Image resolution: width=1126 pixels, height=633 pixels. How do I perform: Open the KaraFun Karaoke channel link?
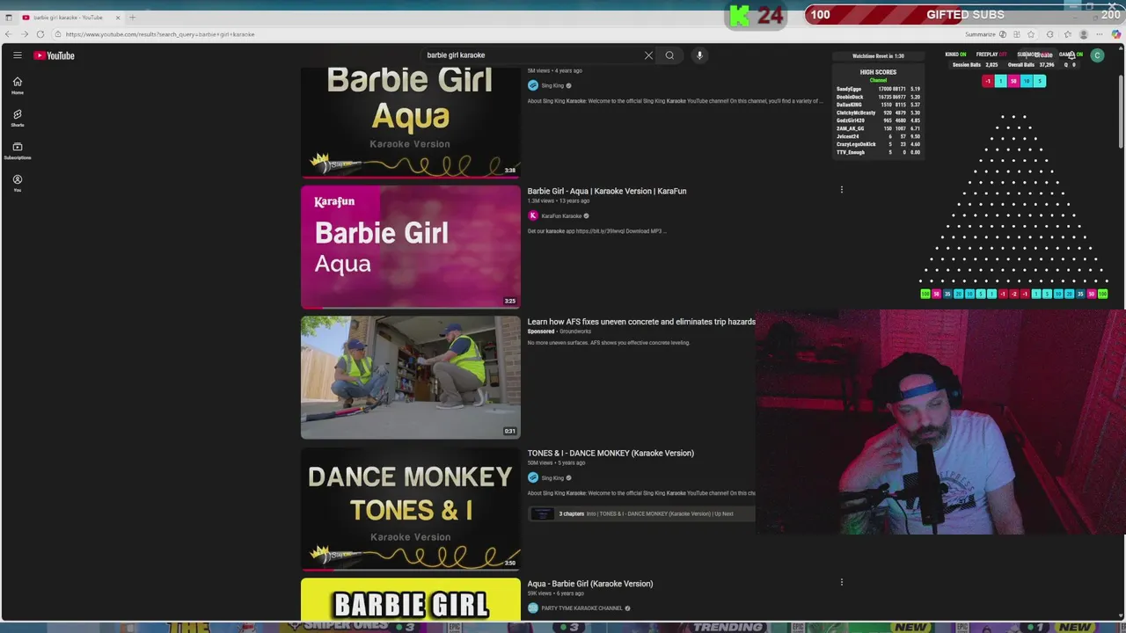pos(561,215)
